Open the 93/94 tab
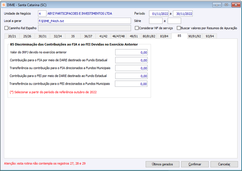 coord(210,36)
